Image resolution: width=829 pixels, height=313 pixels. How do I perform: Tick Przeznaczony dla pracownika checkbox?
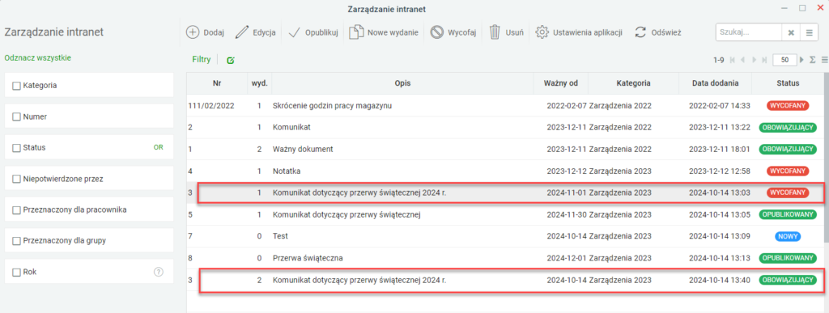click(16, 210)
